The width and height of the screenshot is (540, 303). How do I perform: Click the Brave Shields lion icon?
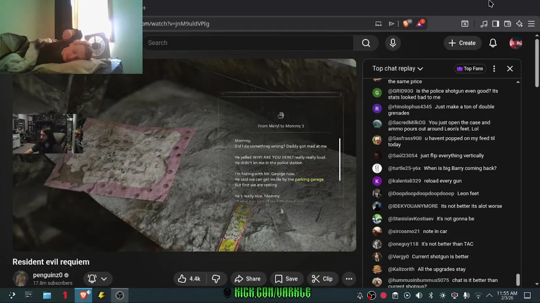[x=406, y=24]
